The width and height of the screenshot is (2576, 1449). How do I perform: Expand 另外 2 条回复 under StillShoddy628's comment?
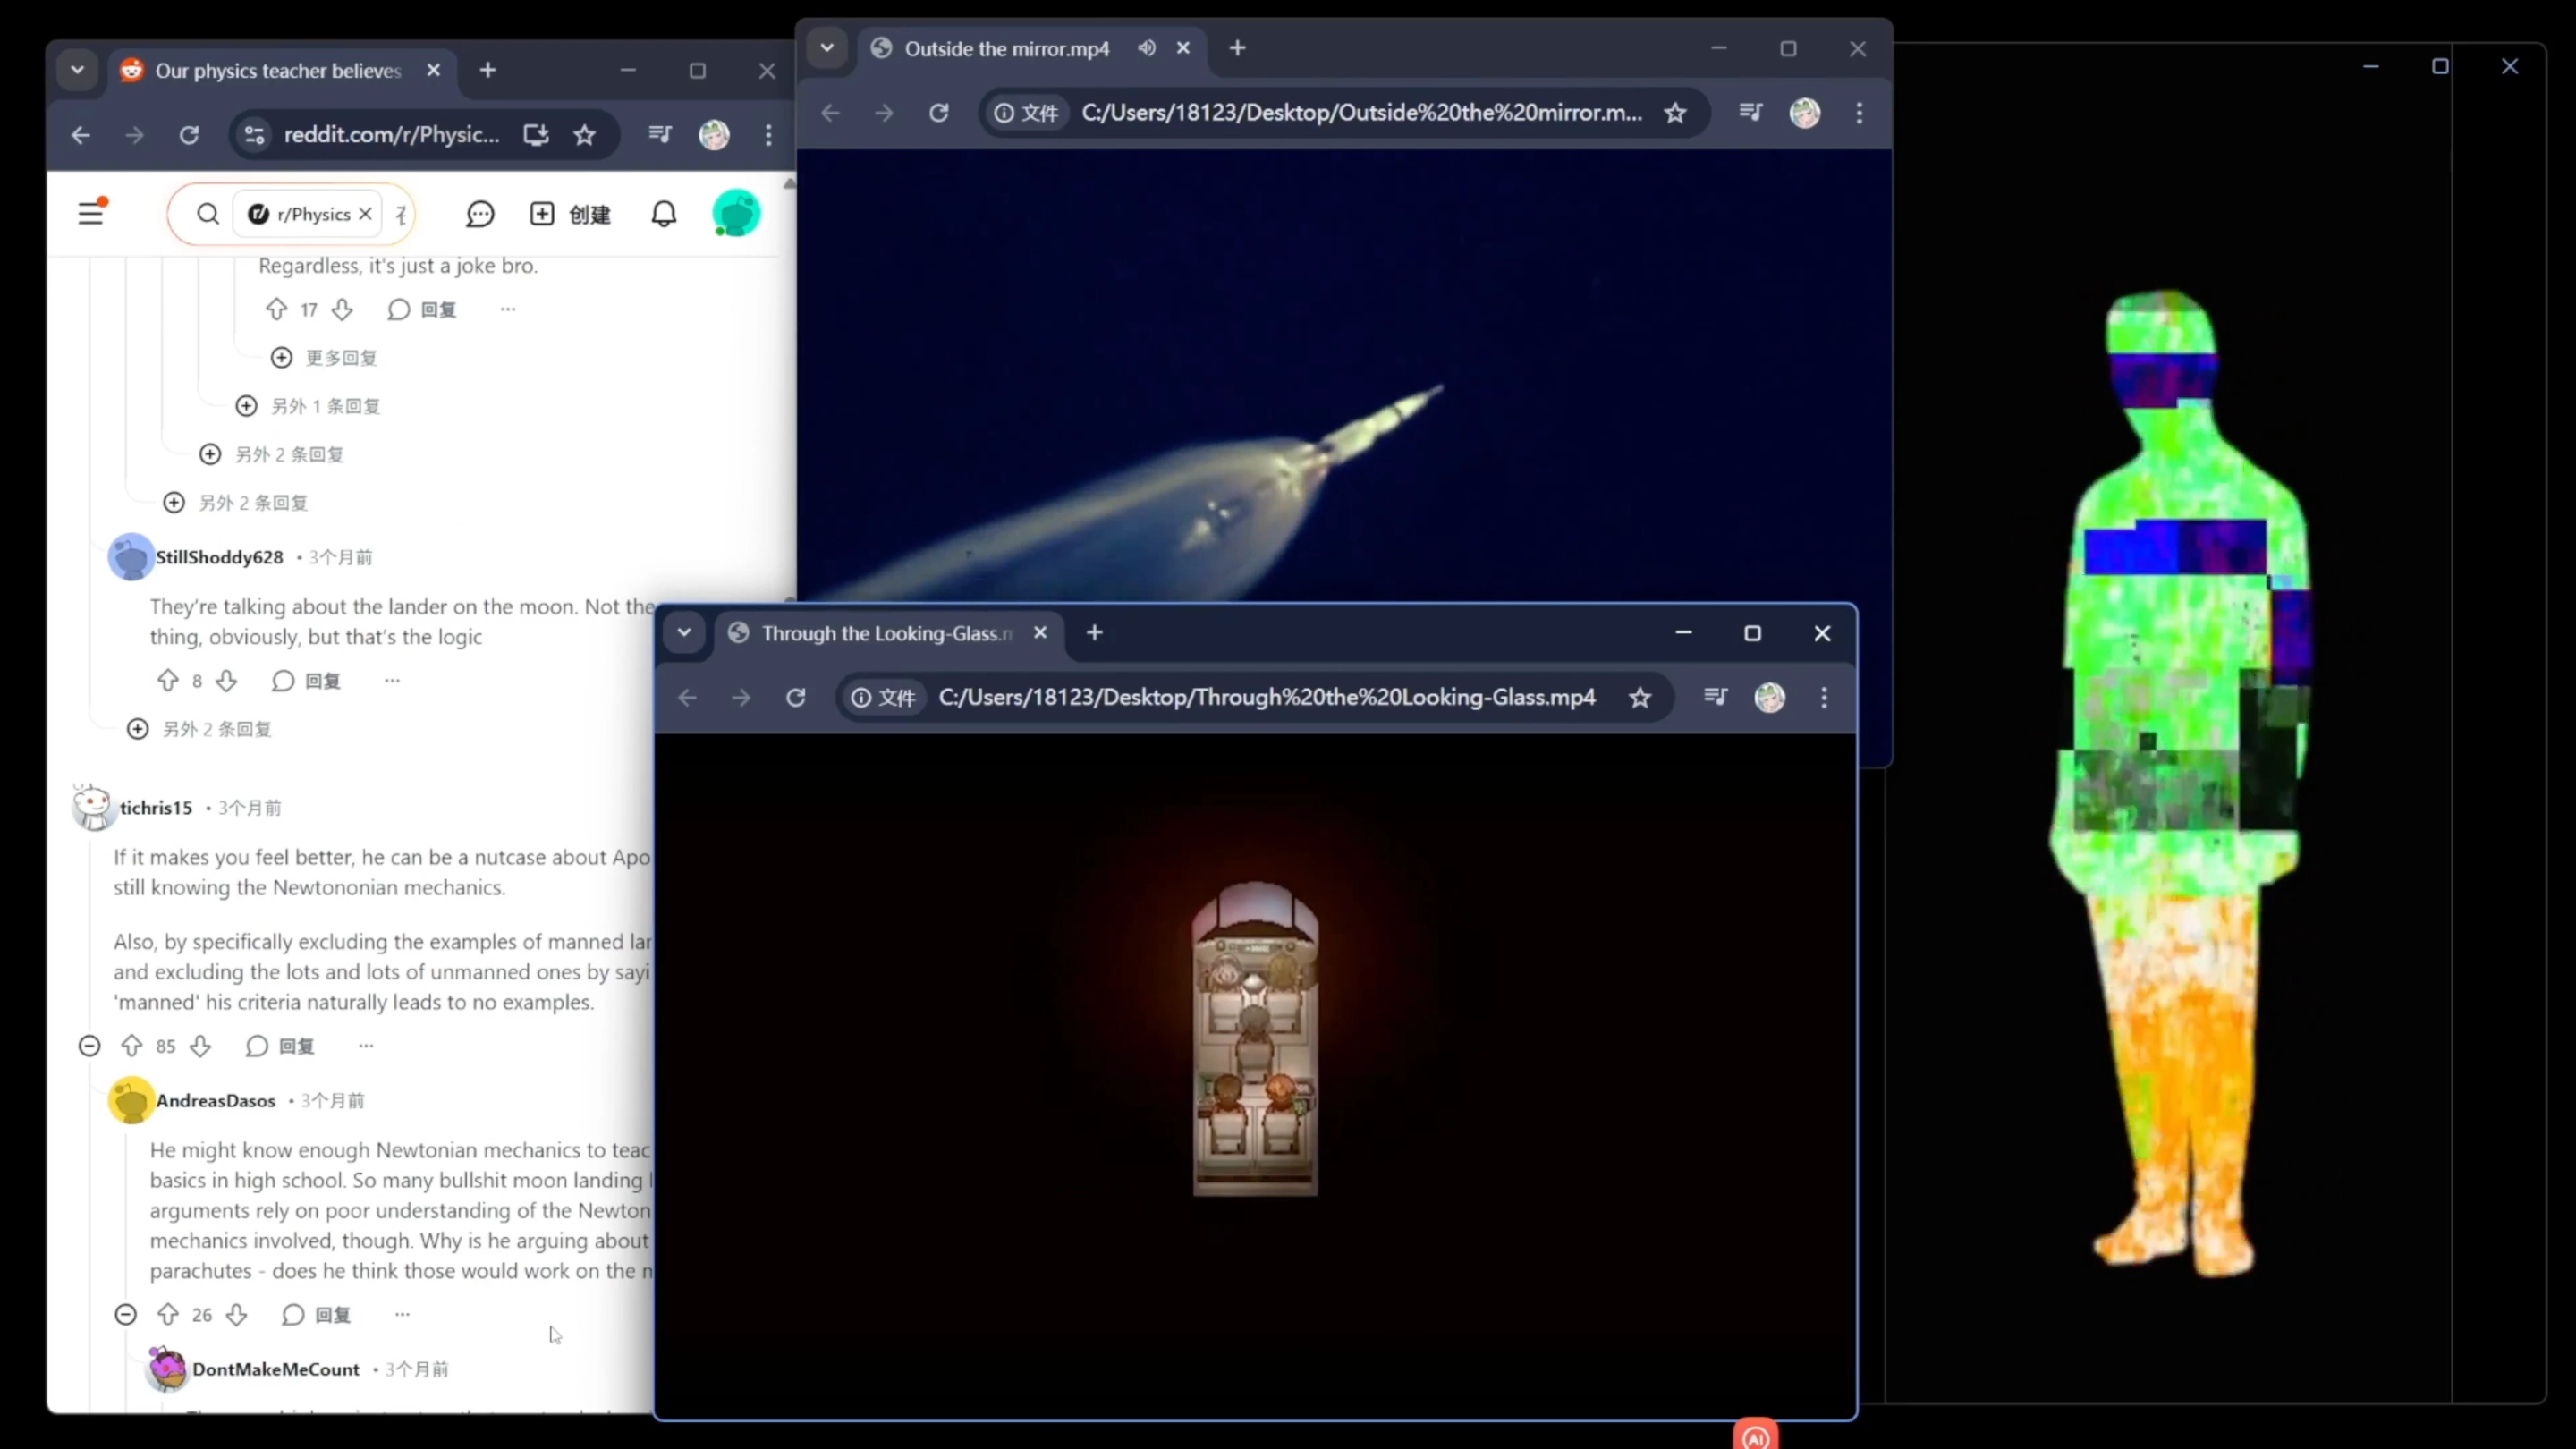coord(199,729)
